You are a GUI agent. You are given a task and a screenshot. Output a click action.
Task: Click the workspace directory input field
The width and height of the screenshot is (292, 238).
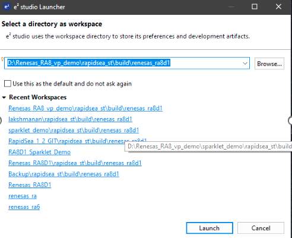pyautogui.click(x=127, y=64)
